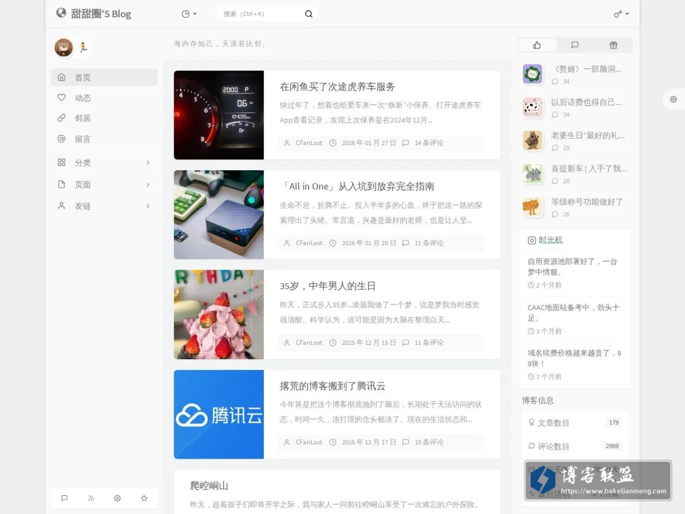Click the 2025年12月15日 date text
The height and width of the screenshot is (514, 685).
369,343
